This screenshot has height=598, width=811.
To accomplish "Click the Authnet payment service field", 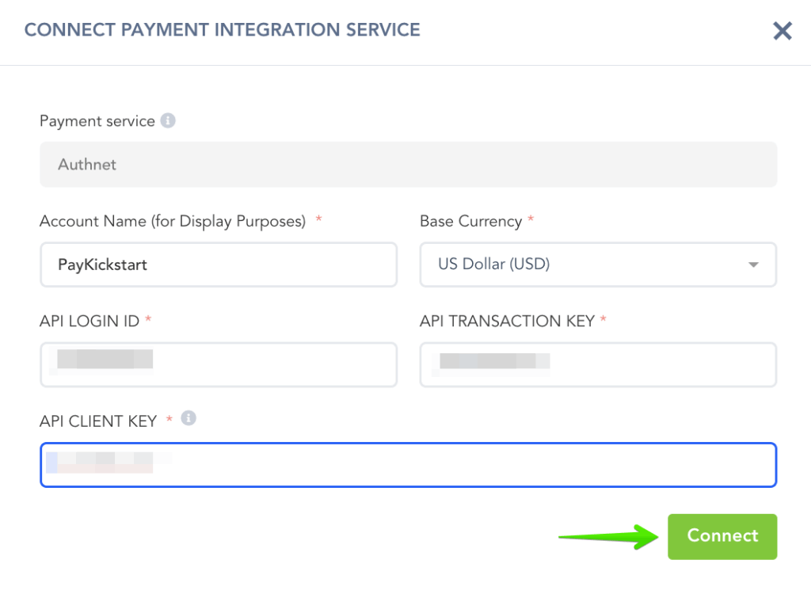I will 408,165.
